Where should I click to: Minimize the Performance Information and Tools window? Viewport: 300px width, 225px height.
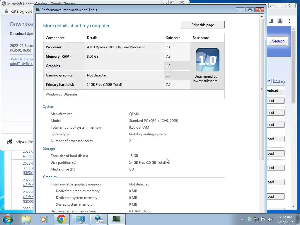240,10
